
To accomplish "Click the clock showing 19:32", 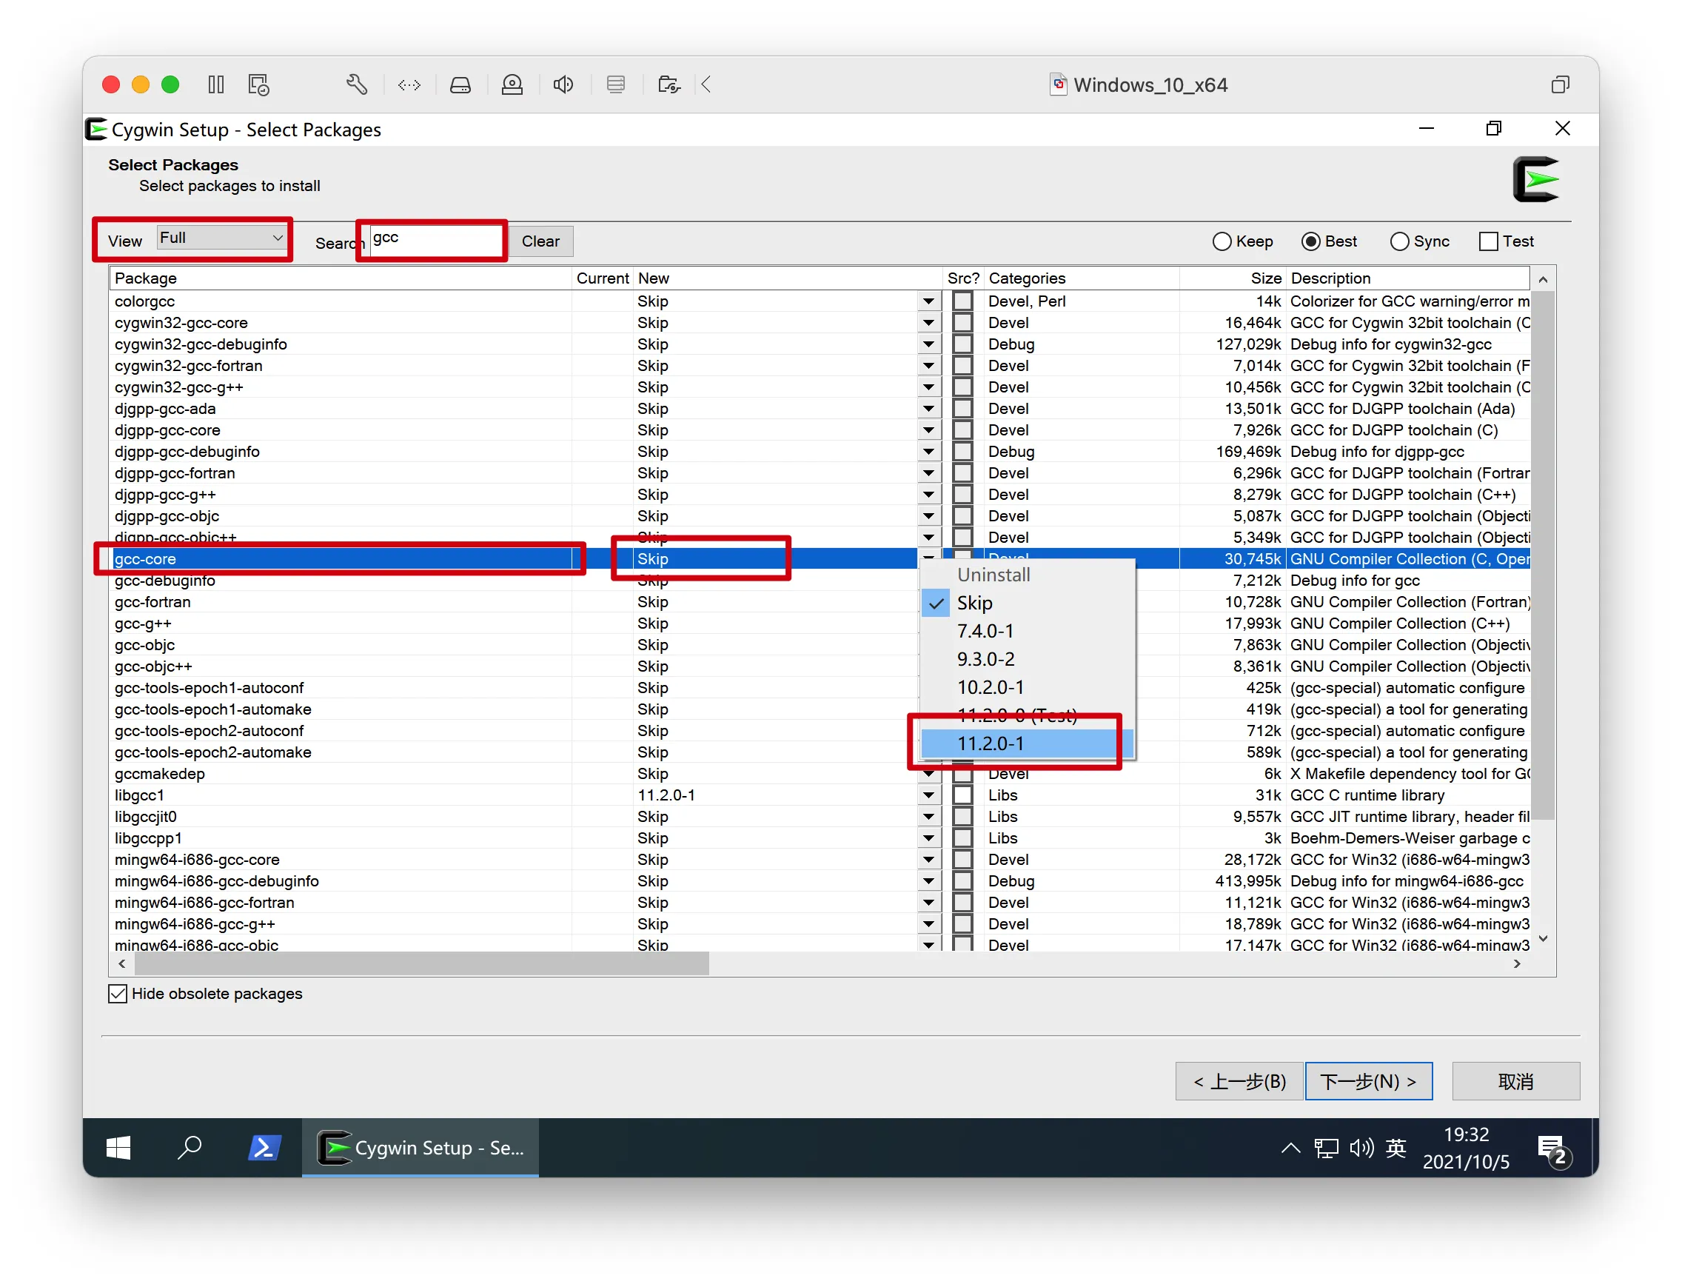I will [x=1465, y=1134].
